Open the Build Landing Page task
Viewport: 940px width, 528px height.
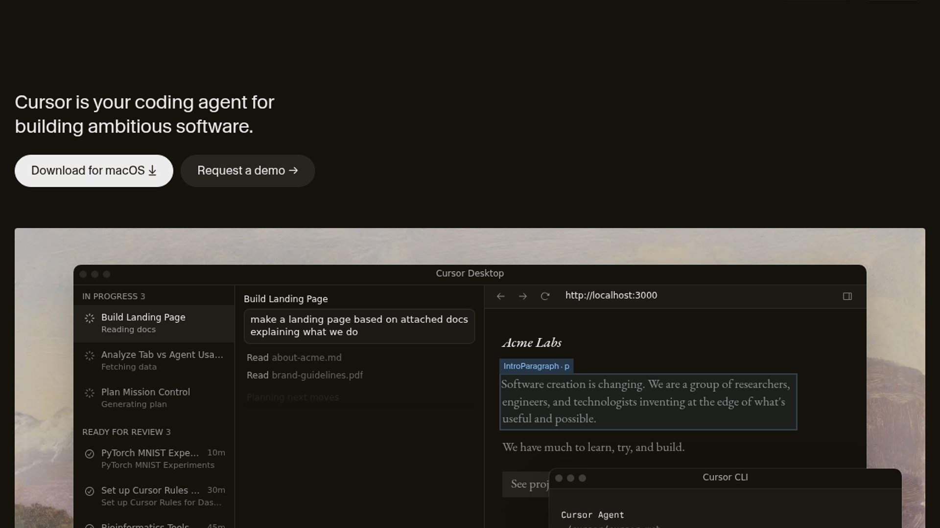[154, 323]
